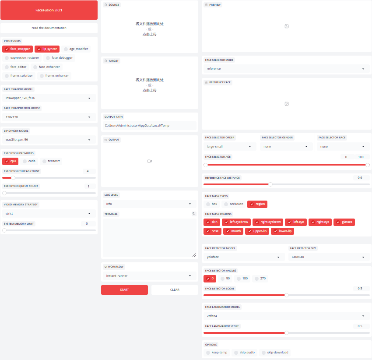Open the Face Selector Race dropdown
The height and width of the screenshot is (360, 372).
(x=343, y=147)
